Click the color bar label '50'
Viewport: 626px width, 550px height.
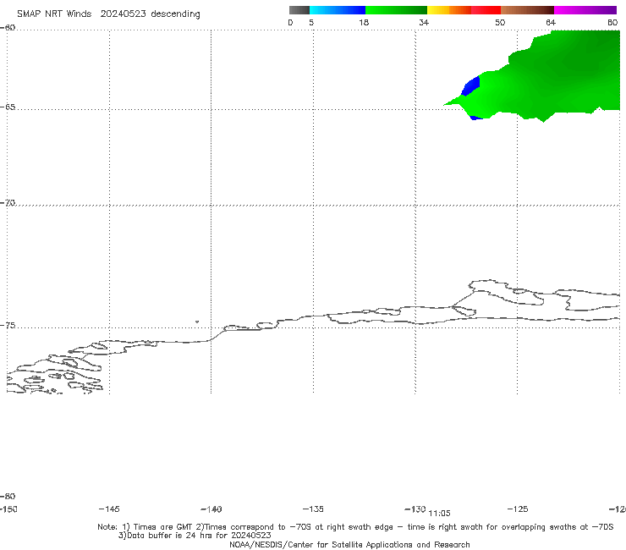(x=500, y=22)
